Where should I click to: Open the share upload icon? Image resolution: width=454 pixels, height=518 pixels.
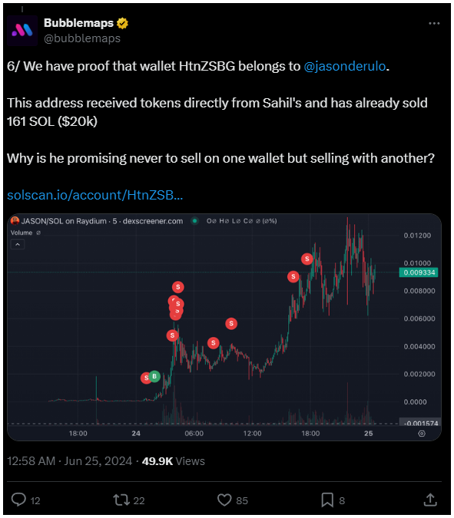coord(430,500)
